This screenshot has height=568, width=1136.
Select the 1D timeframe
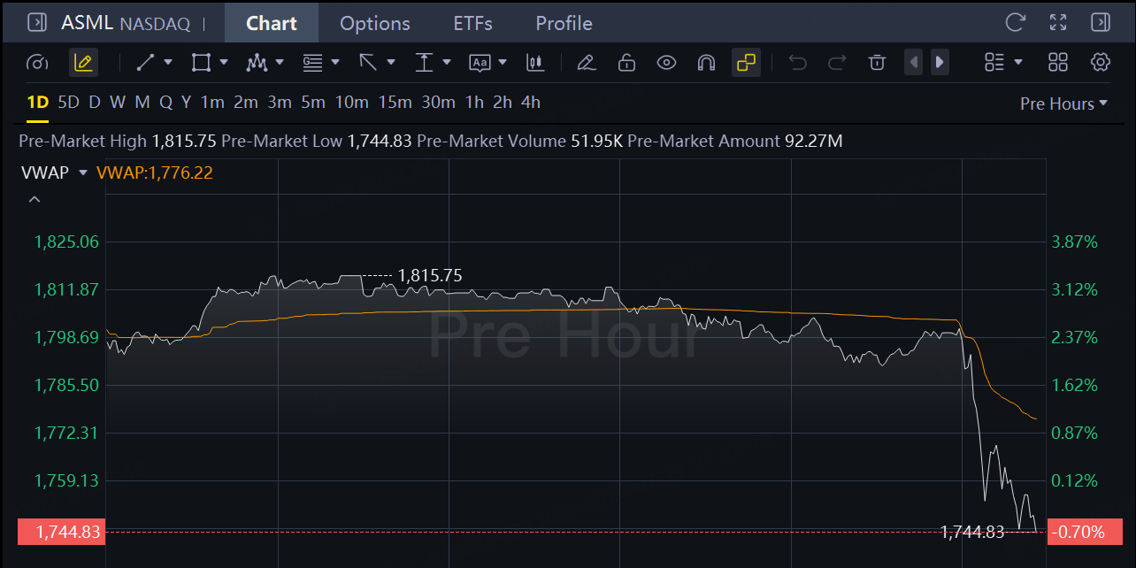(x=38, y=103)
